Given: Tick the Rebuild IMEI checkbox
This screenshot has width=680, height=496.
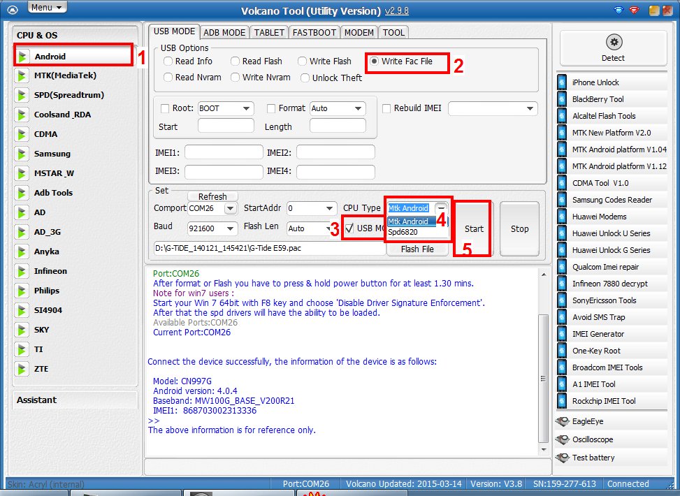Looking at the screenshot, I should pyautogui.click(x=386, y=108).
